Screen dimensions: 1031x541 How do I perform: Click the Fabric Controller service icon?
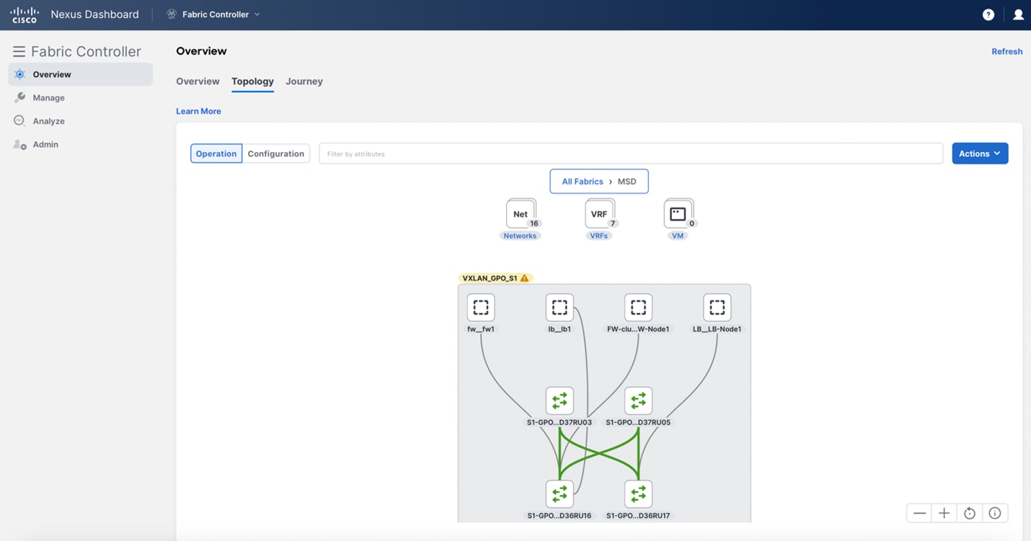coord(172,14)
